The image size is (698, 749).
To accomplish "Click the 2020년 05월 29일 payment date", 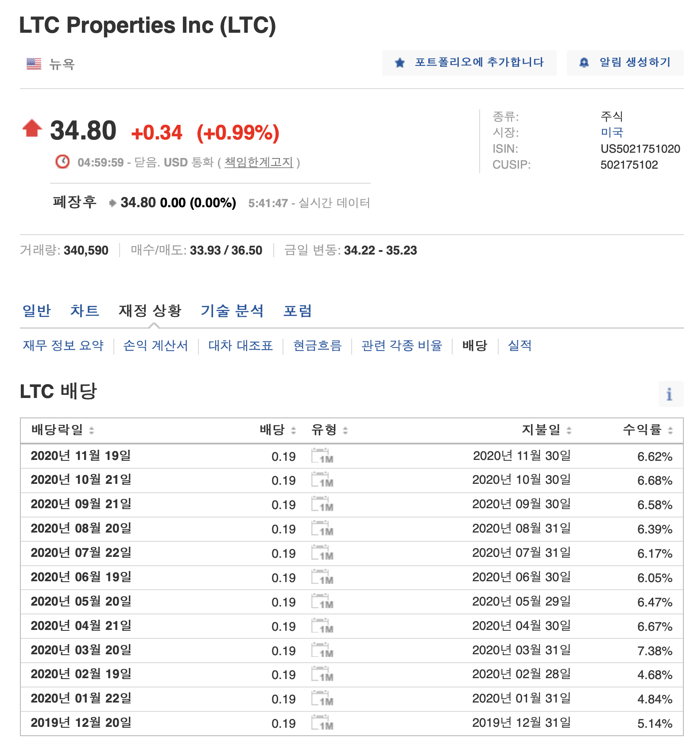I will (x=522, y=602).
